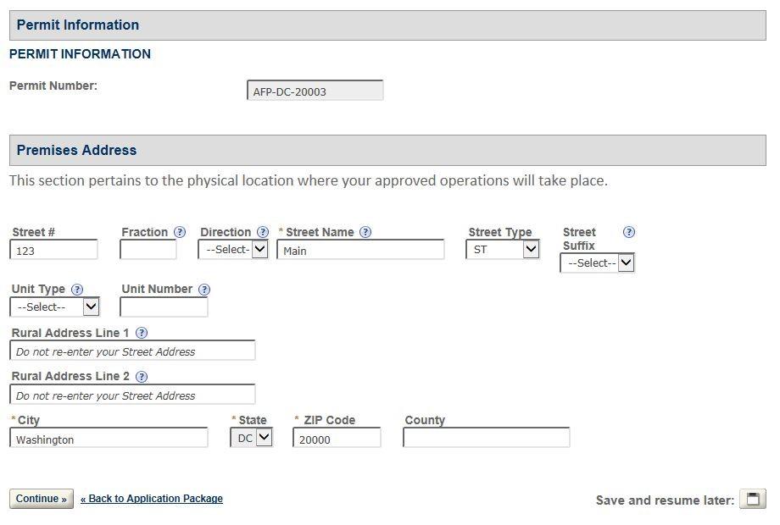Click the save and resume disk icon
This screenshot has width=780, height=525.
(x=752, y=499)
